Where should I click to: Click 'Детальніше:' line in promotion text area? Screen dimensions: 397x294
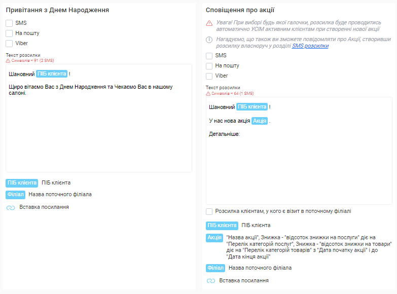(224, 134)
